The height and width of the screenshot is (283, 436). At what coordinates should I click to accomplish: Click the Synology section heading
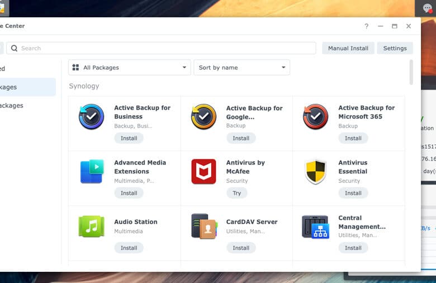(x=84, y=86)
